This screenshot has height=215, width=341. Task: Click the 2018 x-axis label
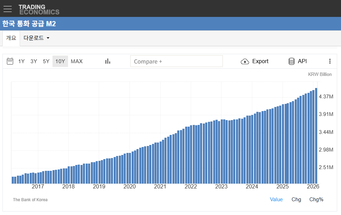[68, 186]
